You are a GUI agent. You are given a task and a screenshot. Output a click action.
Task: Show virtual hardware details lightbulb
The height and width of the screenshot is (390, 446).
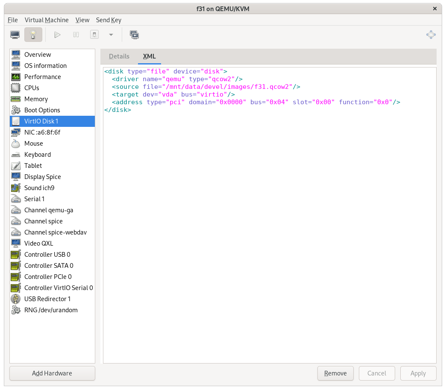coord(33,35)
